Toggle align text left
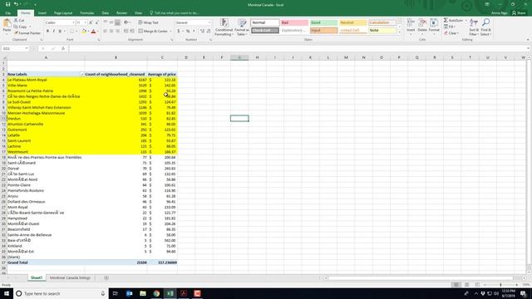The height and width of the screenshot is (299, 532). pos(106,32)
